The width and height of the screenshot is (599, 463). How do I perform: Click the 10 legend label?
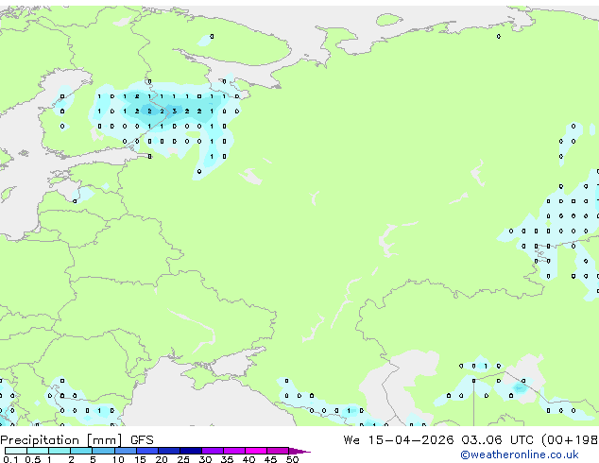(118, 459)
